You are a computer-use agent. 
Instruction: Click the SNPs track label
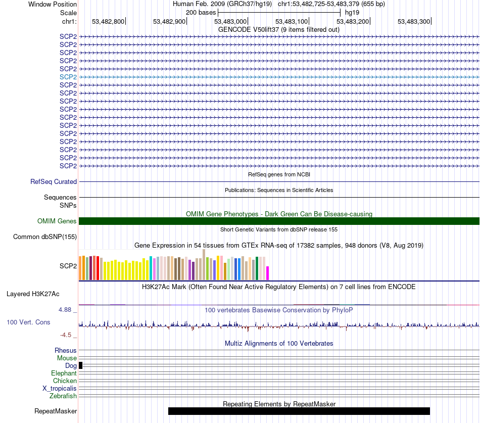tap(68, 205)
